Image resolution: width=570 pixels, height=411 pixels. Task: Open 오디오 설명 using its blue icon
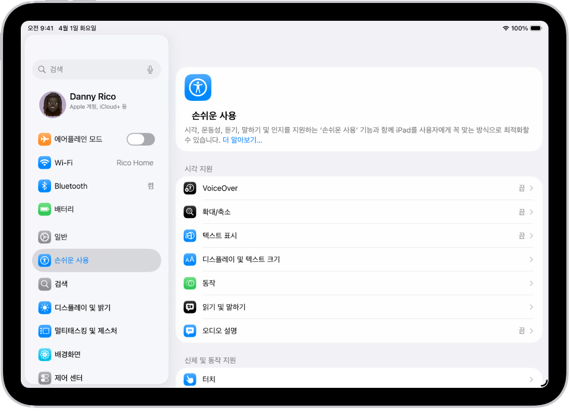pyautogui.click(x=190, y=331)
